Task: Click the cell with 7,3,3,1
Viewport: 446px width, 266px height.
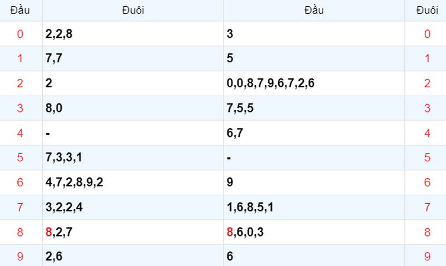Action: pyautogui.click(x=133, y=157)
